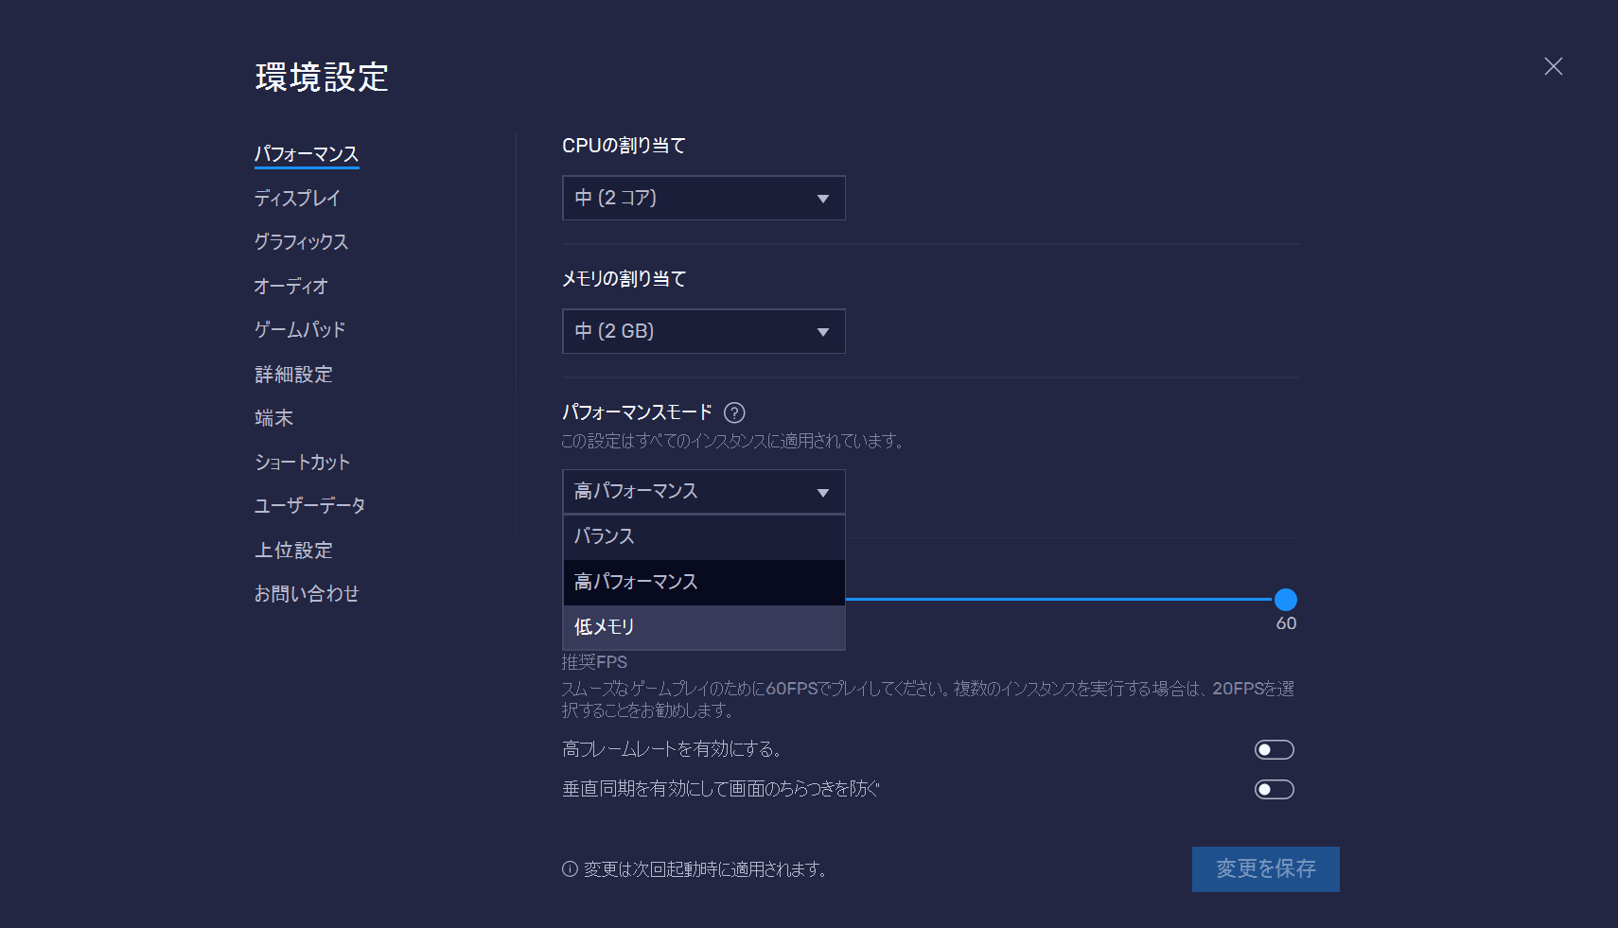Switch to the 詳細設定 tab
Image resolution: width=1618 pixels, height=928 pixels.
tap(293, 374)
